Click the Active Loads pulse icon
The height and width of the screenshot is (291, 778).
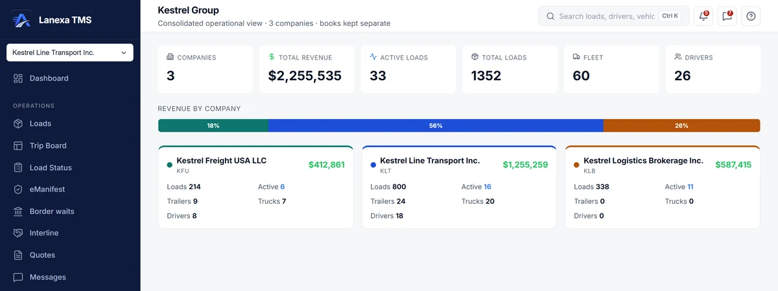click(373, 57)
